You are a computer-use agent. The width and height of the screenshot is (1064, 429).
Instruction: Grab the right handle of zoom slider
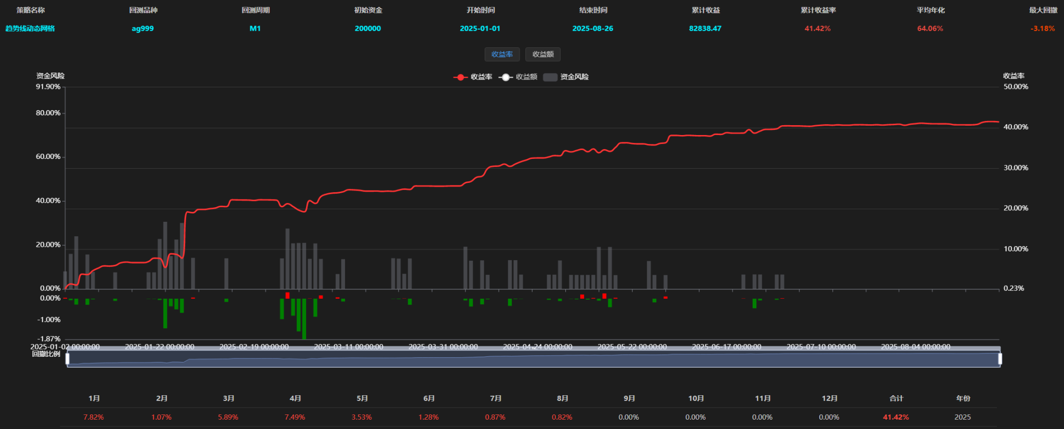coord(1000,358)
